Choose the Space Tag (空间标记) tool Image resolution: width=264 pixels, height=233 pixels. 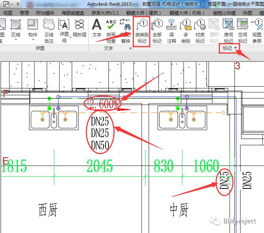pos(243,31)
